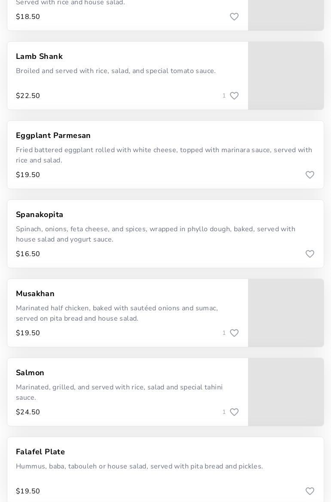View the Musakhan photo thumbnail
The width and height of the screenshot is (331, 502).
click(286, 313)
